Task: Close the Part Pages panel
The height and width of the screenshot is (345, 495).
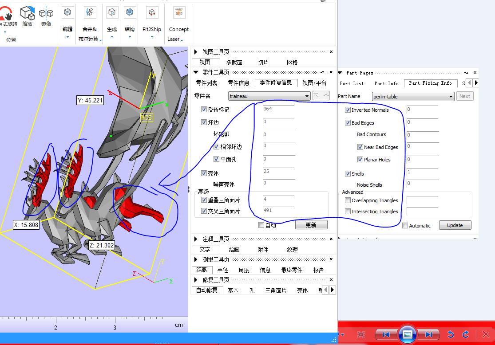Action: coord(475,73)
